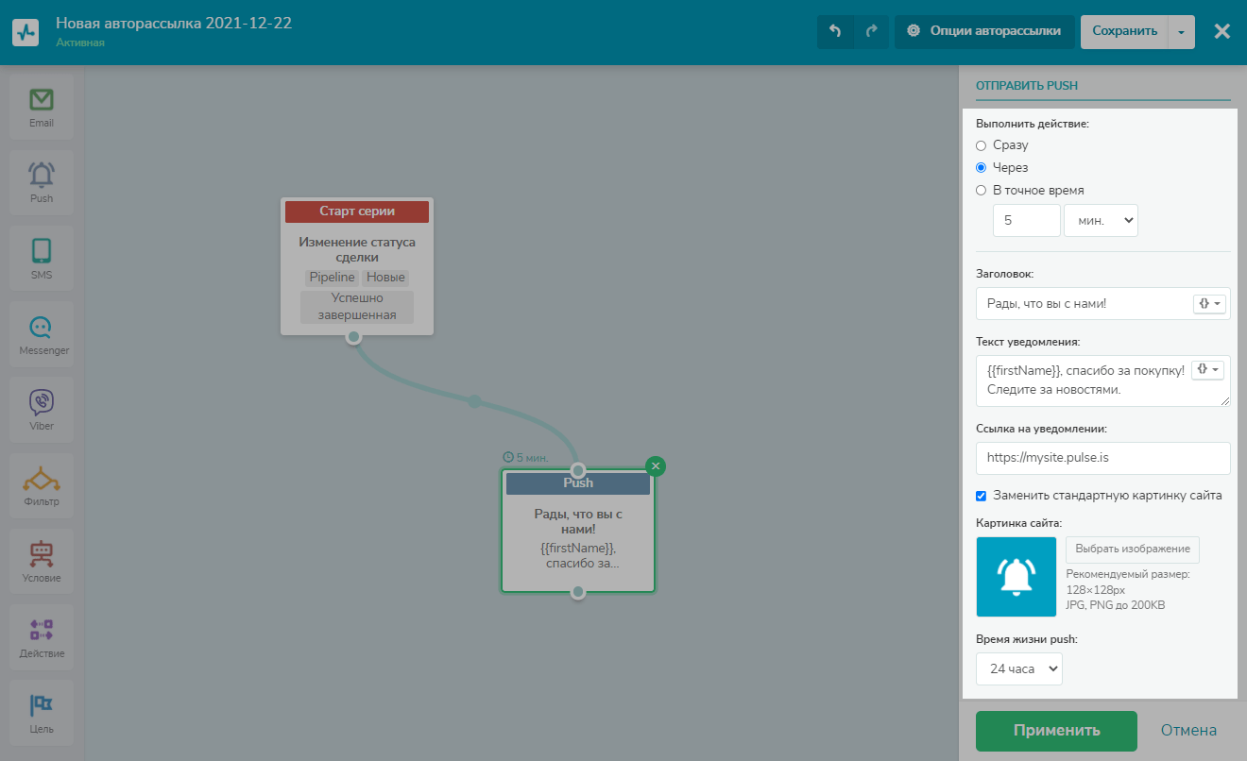This screenshot has width=1247, height=761.
Task: Select the Viber block icon
Action: click(x=41, y=403)
